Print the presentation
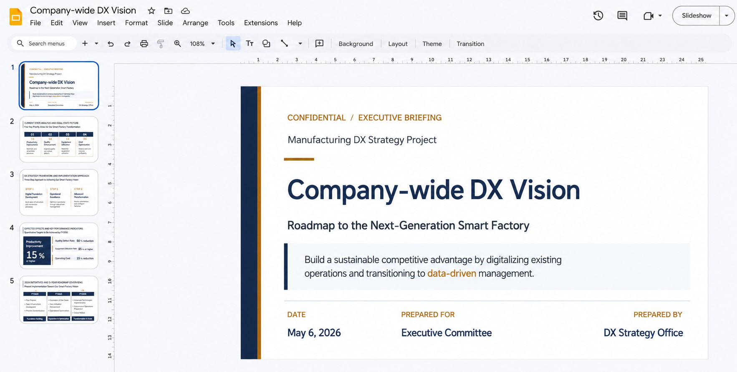 pos(144,43)
